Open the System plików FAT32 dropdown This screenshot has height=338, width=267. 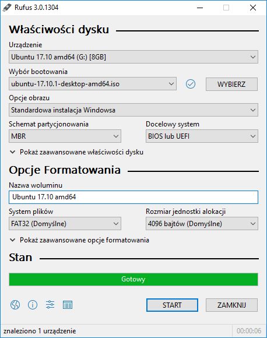click(65, 224)
